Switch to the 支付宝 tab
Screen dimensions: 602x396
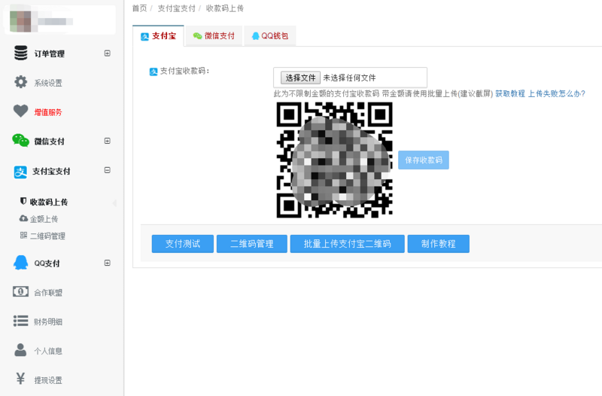(158, 36)
